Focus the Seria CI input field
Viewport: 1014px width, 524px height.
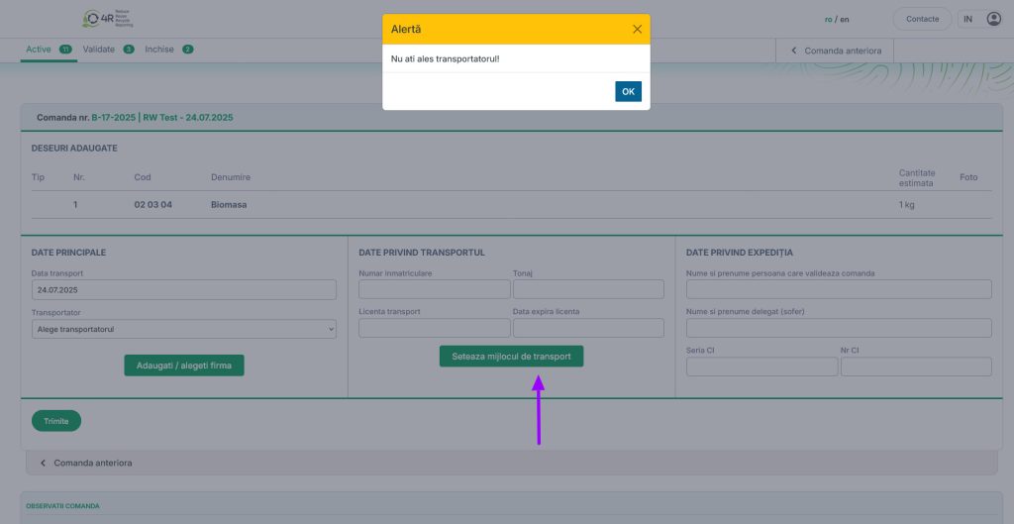(x=761, y=367)
